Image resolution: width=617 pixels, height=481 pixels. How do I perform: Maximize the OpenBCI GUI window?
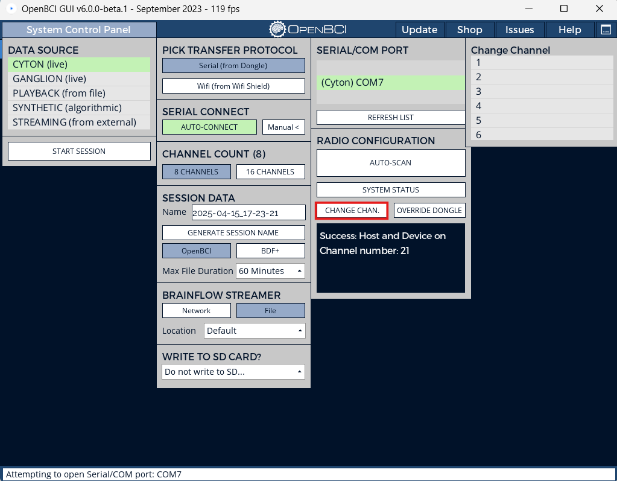564,8
